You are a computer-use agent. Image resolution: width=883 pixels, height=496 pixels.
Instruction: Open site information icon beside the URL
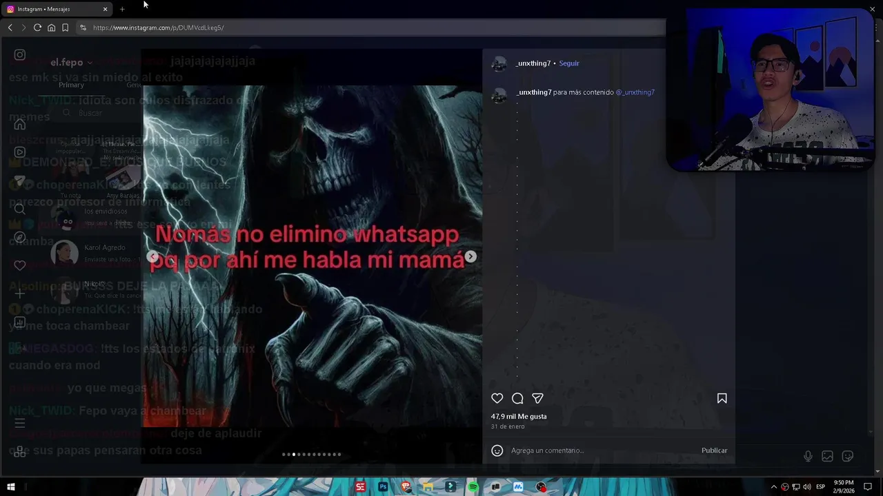[83, 28]
